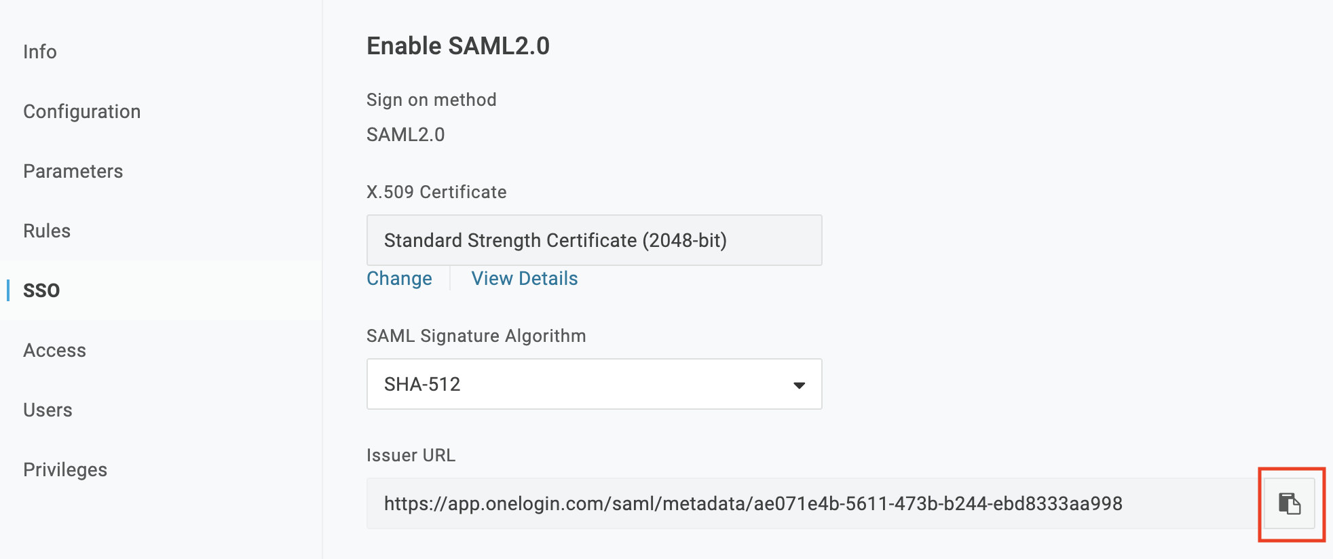
Task: Click the Change certificate link
Action: pos(399,278)
